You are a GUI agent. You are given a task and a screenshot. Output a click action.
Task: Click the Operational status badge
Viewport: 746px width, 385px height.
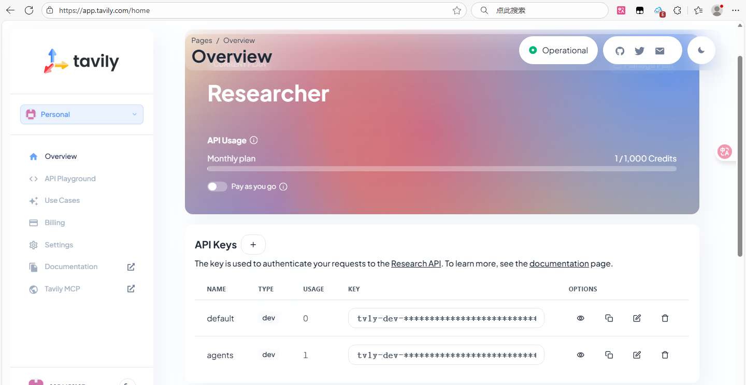coord(558,50)
